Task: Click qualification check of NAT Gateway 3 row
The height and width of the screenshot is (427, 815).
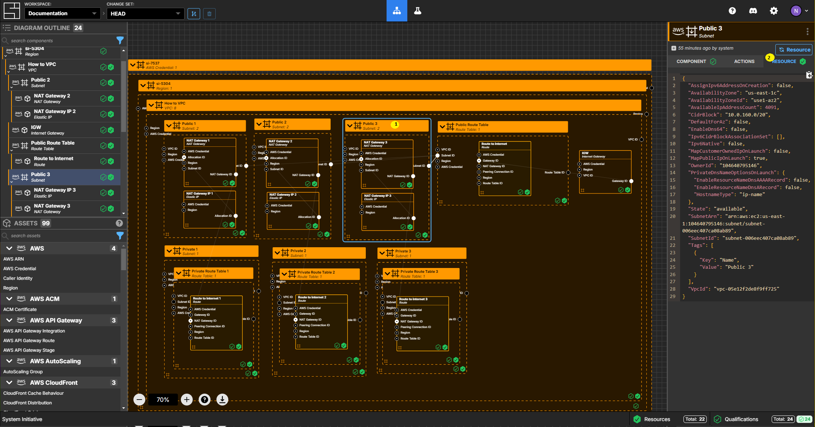Action: pyautogui.click(x=103, y=209)
